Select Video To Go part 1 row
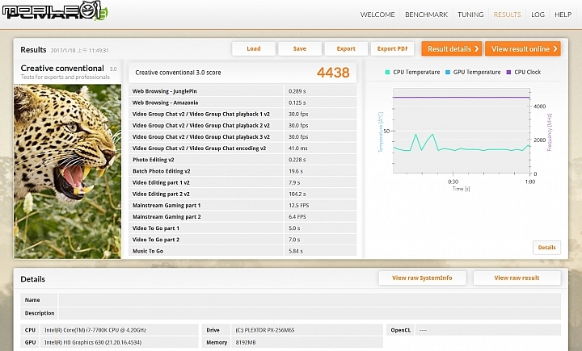Screen dimensions: 582x351 coord(242,228)
